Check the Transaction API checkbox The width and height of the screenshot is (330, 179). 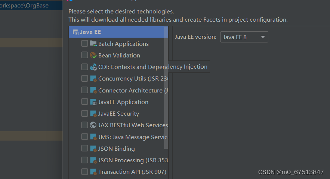pos(84,172)
